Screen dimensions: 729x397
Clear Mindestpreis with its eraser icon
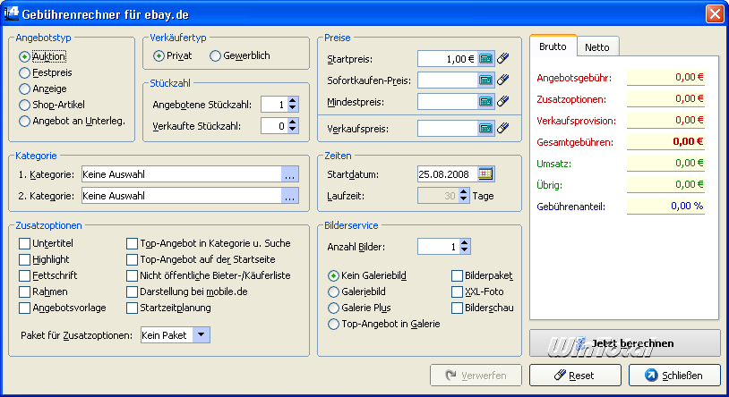pyautogui.click(x=503, y=102)
